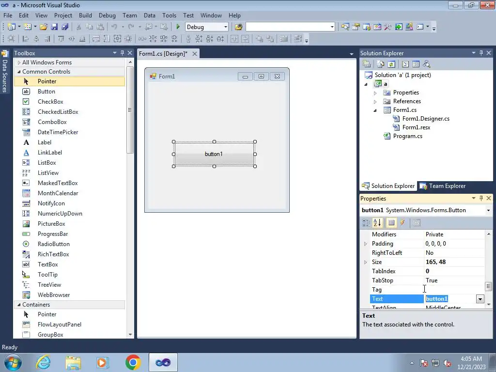Open the Project menu

(63, 15)
